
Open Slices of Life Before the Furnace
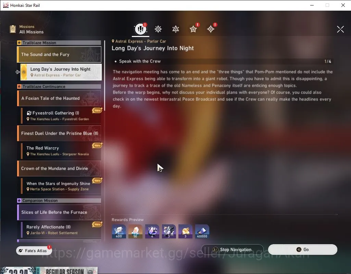(59, 212)
